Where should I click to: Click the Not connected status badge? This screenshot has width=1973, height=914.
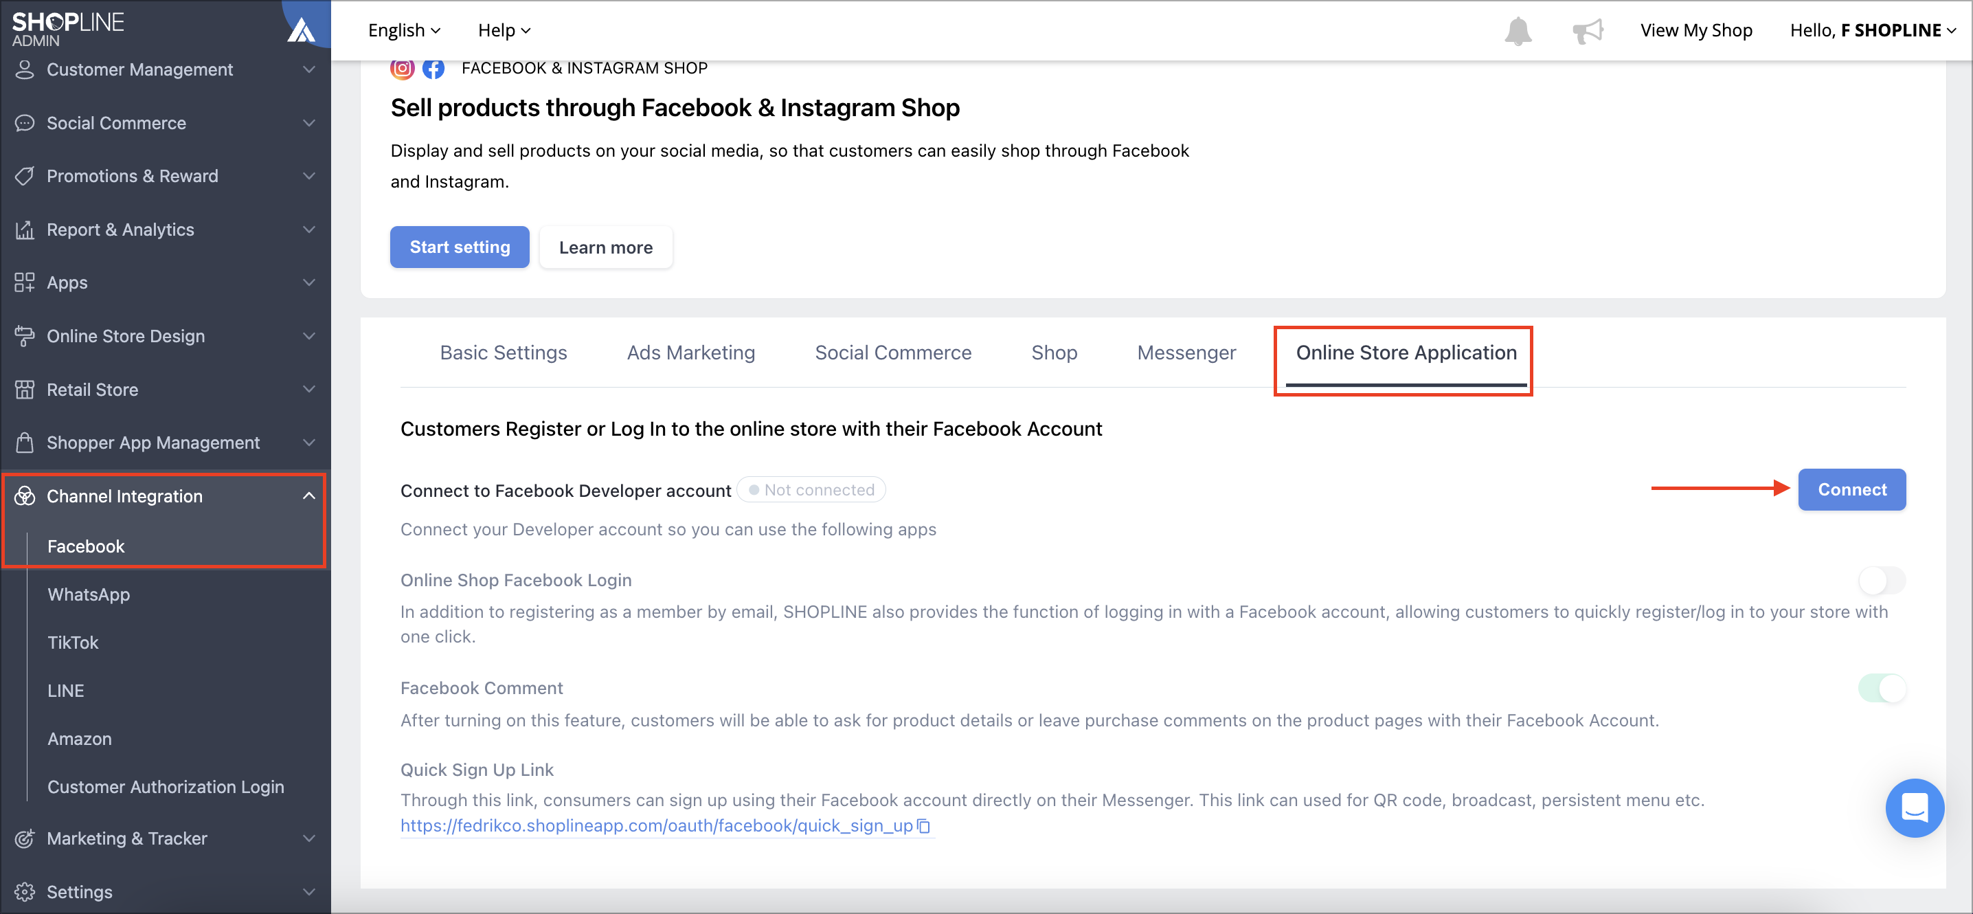point(811,490)
